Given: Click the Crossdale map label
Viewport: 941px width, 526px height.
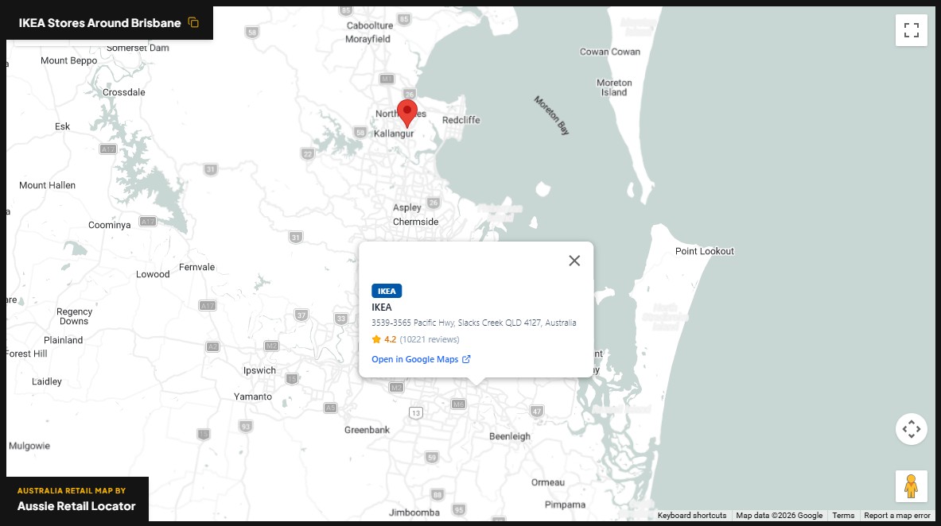Looking at the screenshot, I should coord(123,92).
